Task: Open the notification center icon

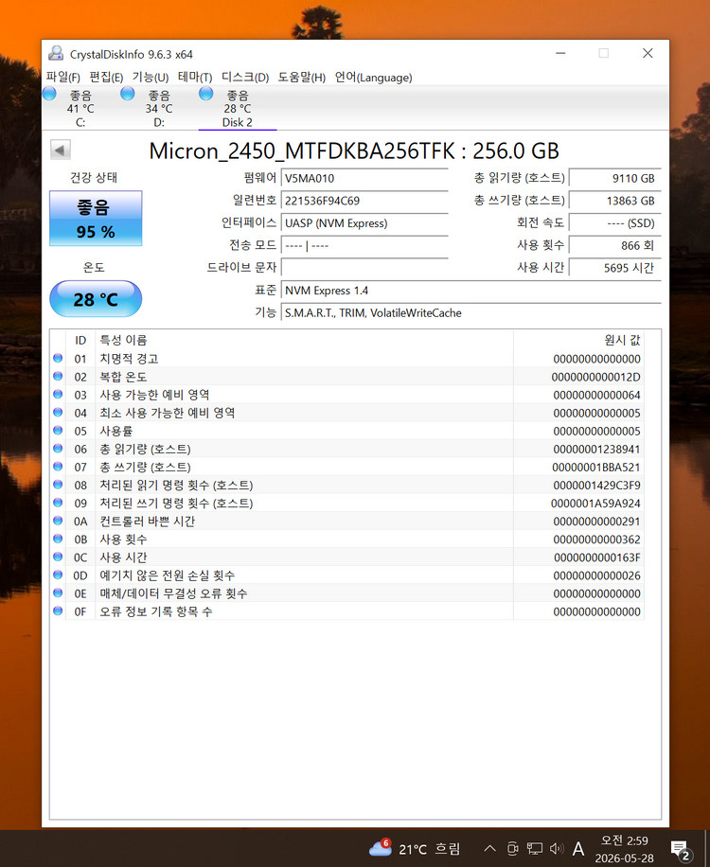Action: 681,850
